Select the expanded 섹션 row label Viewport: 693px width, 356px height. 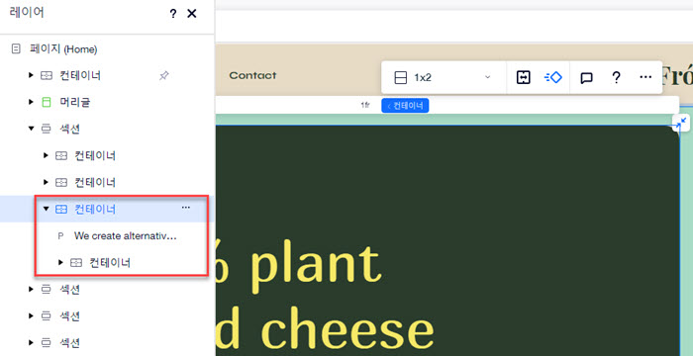[69, 129]
